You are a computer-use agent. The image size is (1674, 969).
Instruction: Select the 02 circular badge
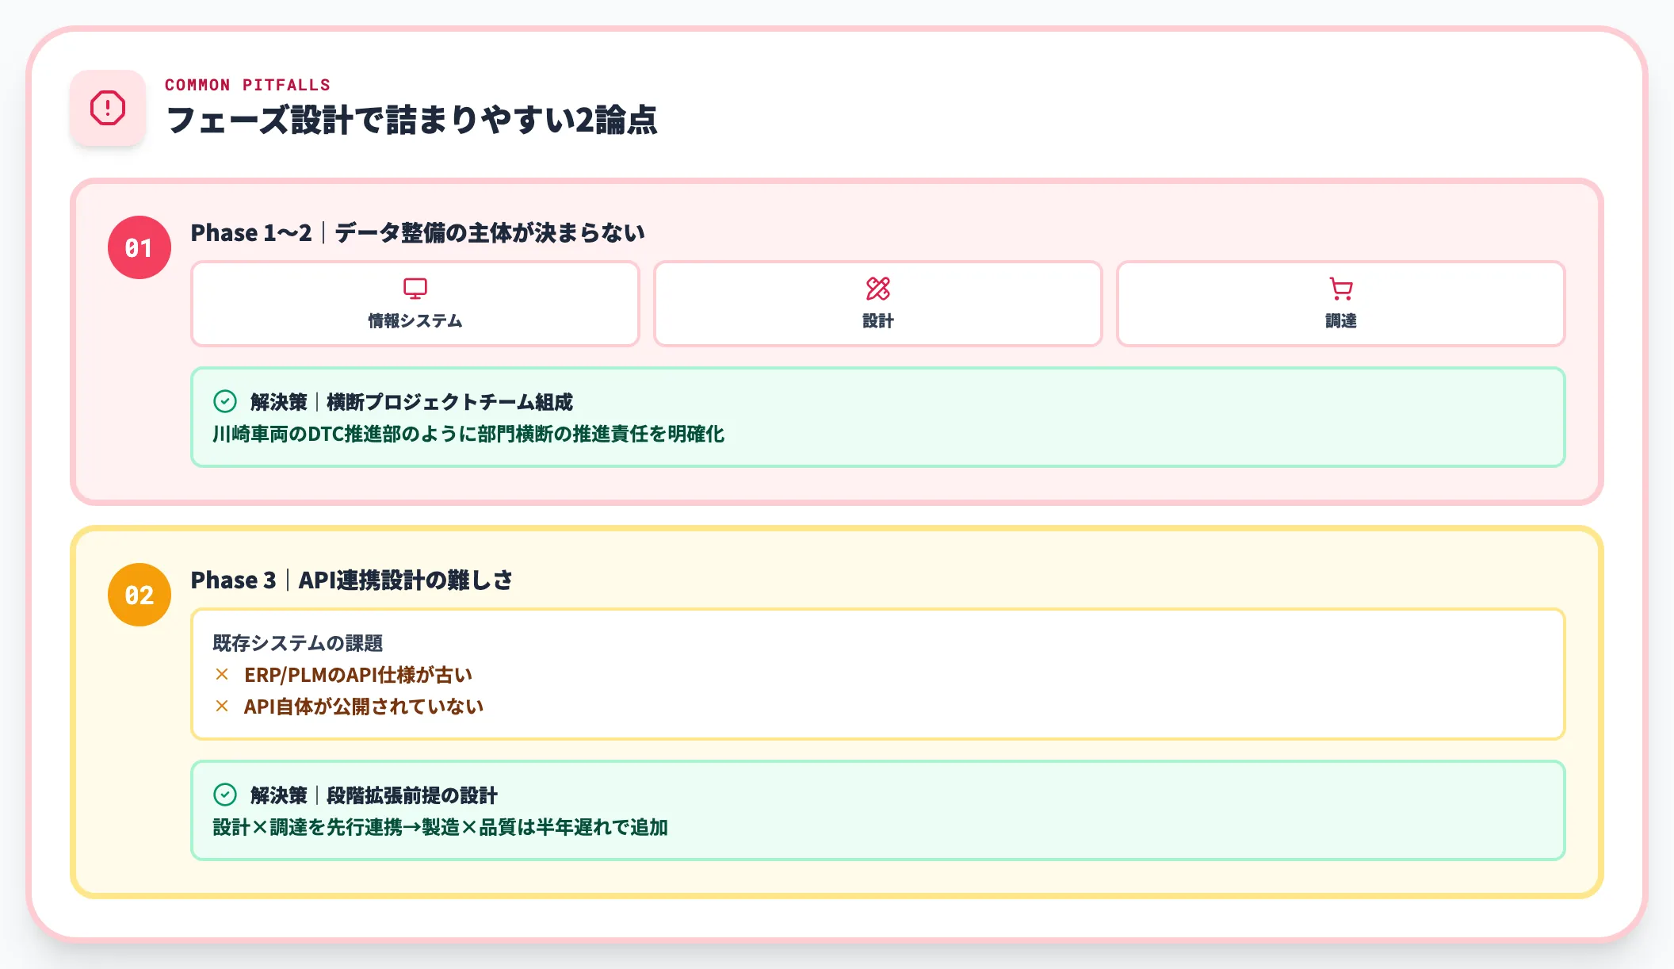139,593
